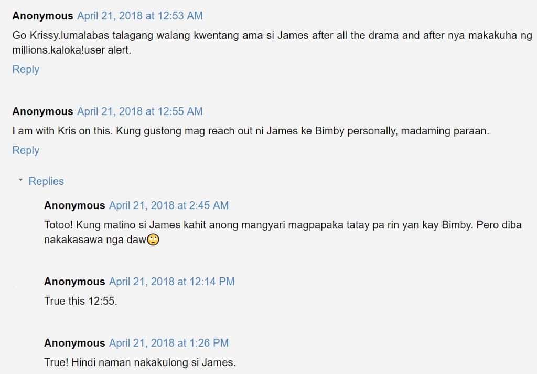Select the Anonymous author of the 12:55 AM comment
The width and height of the screenshot is (537, 374).
43,111
